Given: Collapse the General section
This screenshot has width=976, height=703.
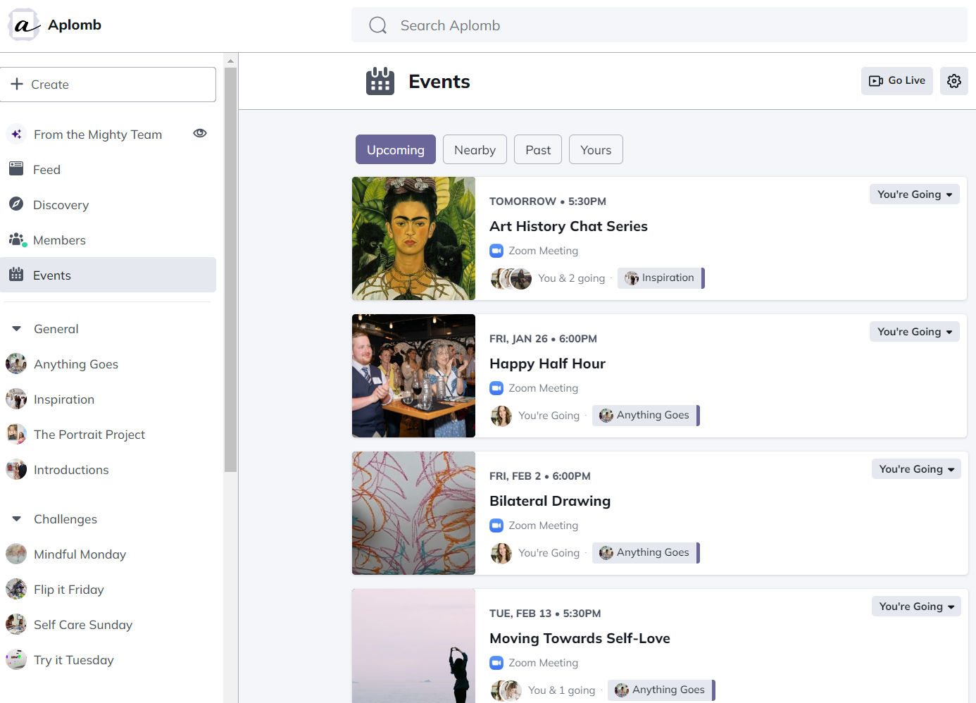Looking at the screenshot, I should tap(16, 328).
